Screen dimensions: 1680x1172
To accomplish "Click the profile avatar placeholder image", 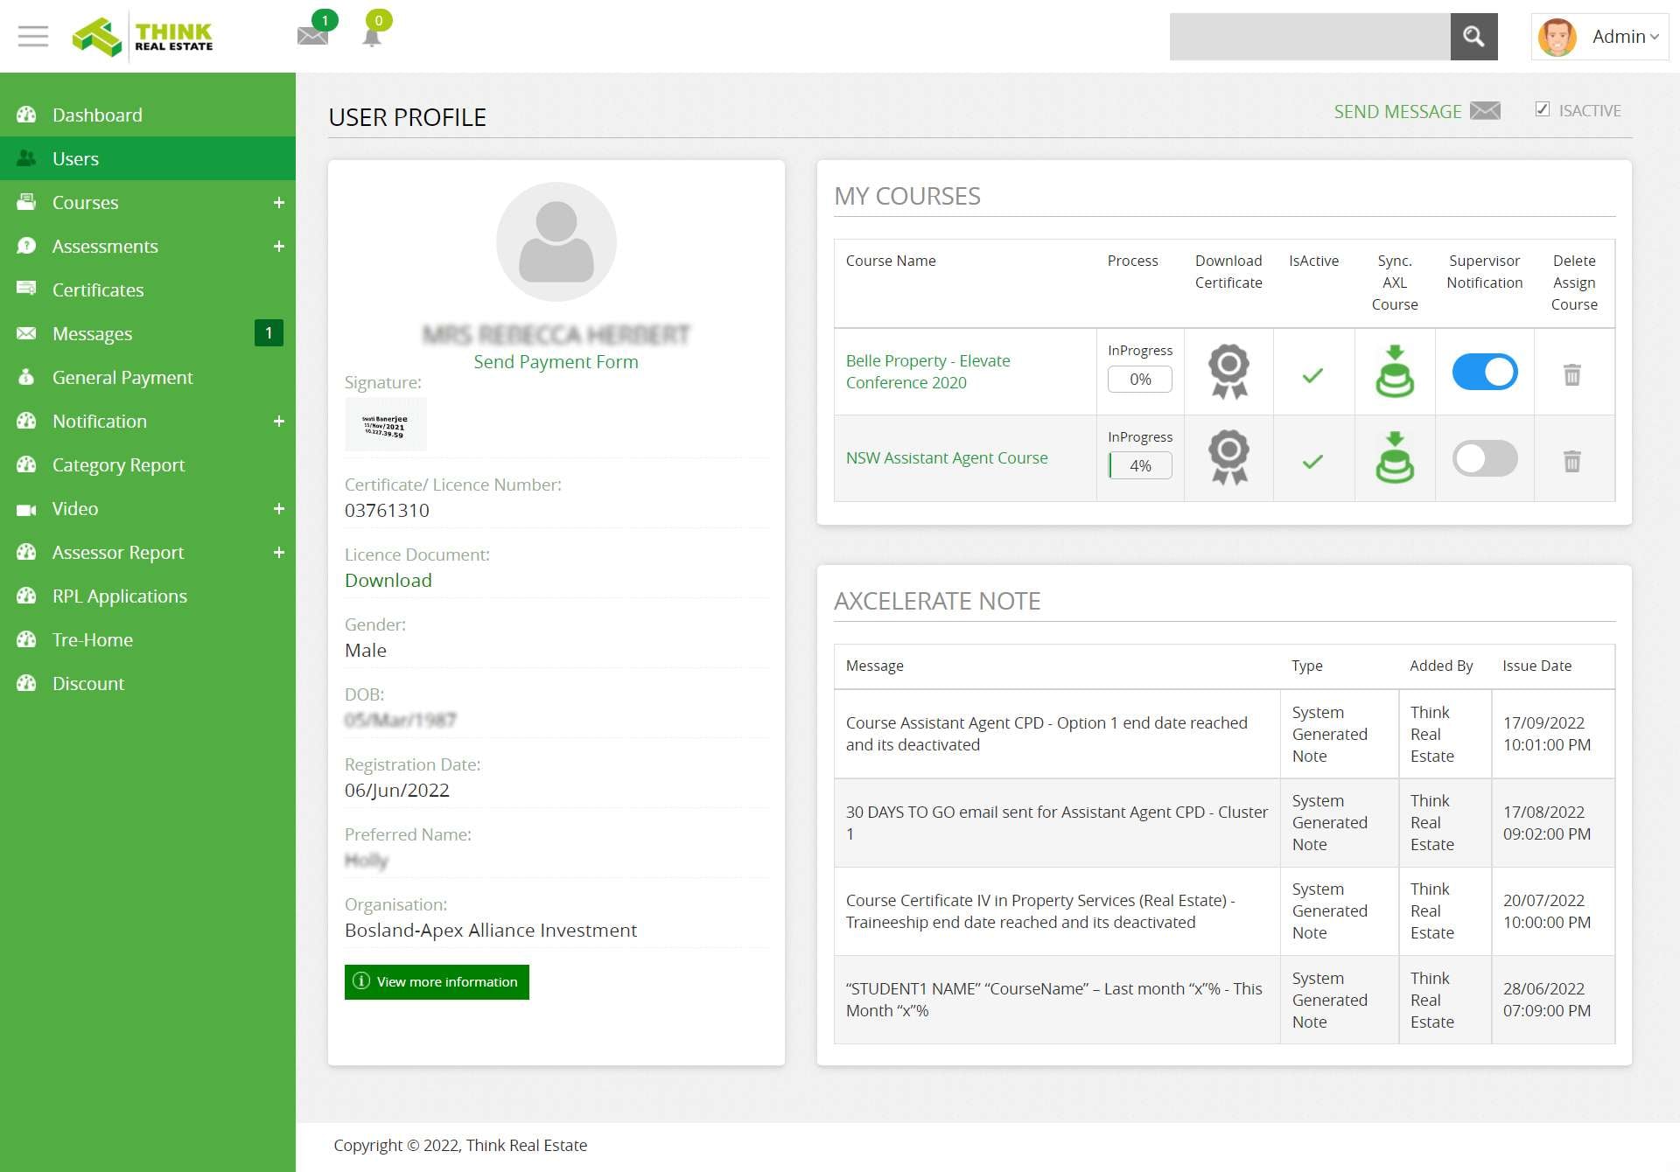I will [556, 242].
